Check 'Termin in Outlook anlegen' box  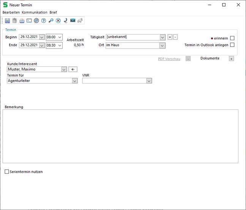click(x=232, y=45)
